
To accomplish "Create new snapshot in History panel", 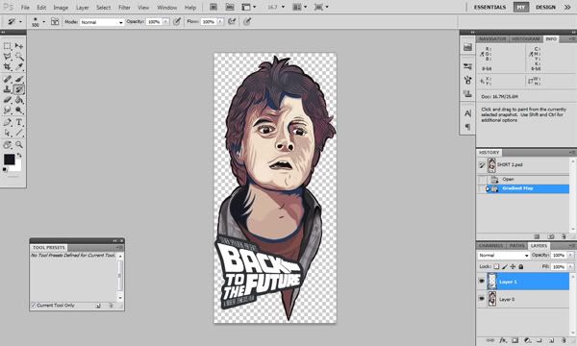I will pos(551,236).
